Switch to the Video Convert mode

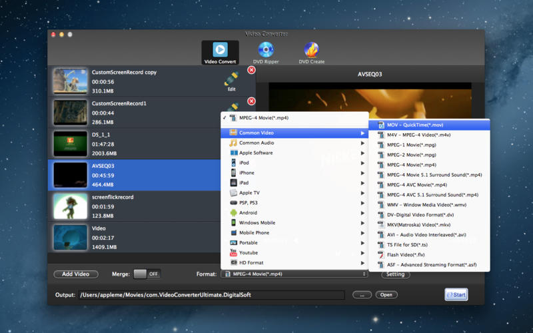click(x=220, y=53)
